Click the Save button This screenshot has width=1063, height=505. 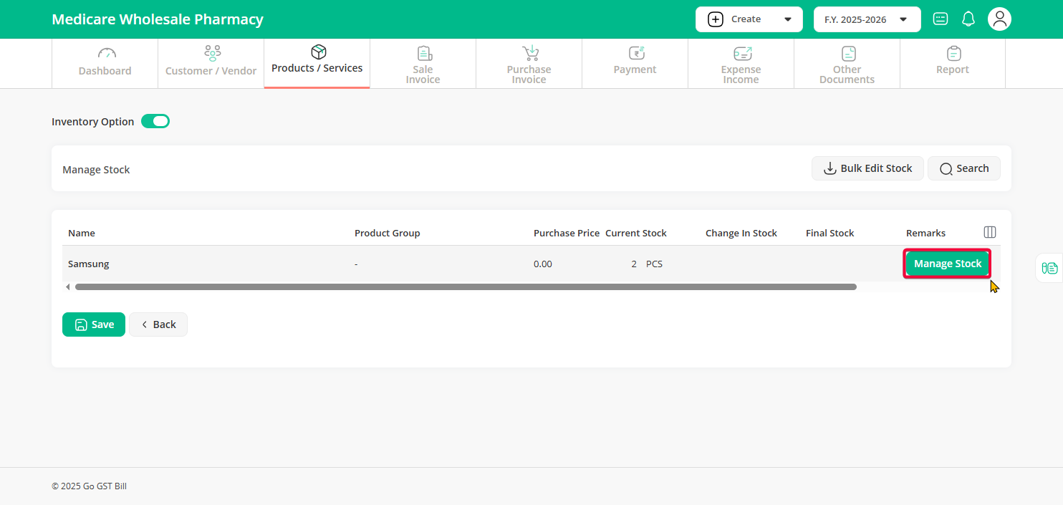point(94,324)
